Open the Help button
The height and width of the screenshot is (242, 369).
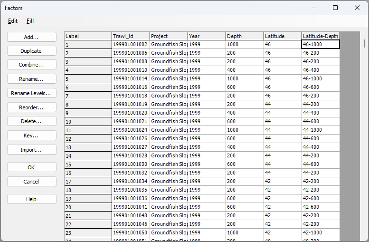[x=31, y=199]
